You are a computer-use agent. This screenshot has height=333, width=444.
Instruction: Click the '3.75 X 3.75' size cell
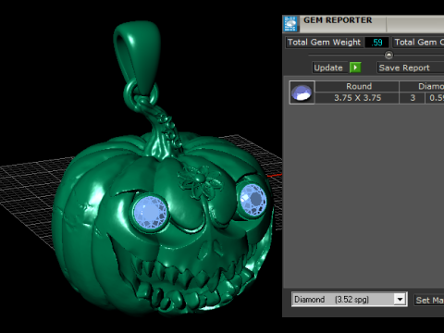357,98
